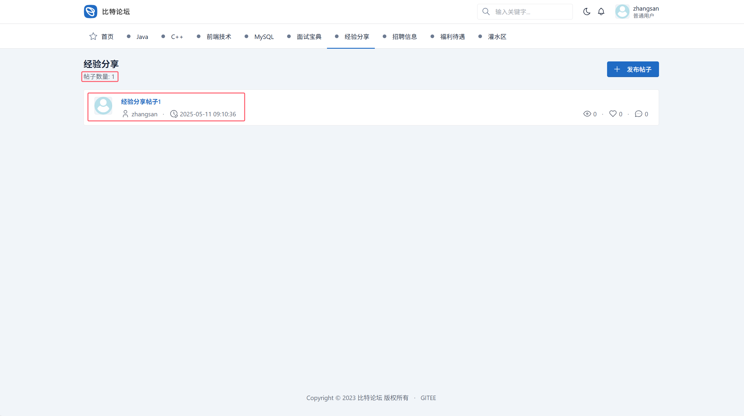Click the search magnifier icon

pyautogui.click(x=486, y=12)
